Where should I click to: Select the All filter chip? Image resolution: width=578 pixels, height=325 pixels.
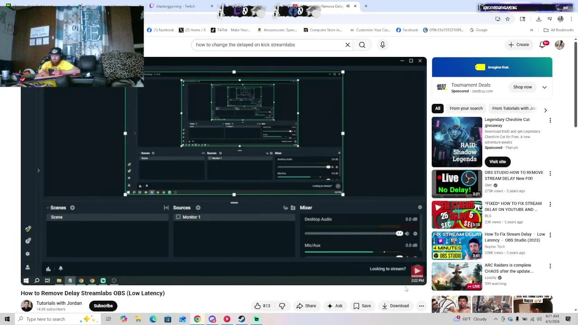438,108
